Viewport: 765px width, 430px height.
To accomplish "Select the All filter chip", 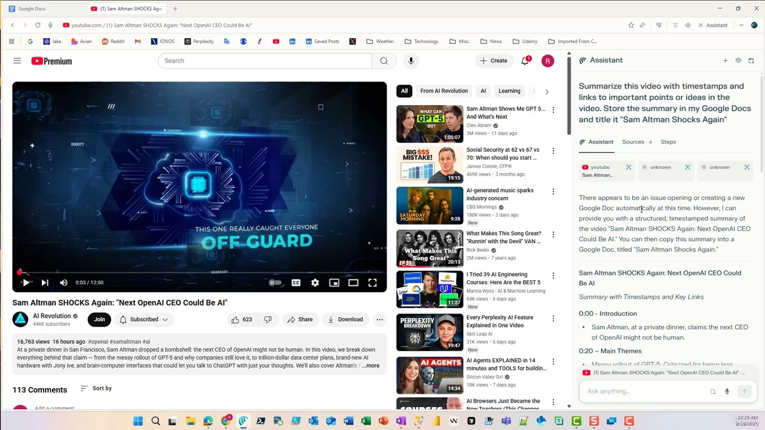I will [x=404, y=91].
